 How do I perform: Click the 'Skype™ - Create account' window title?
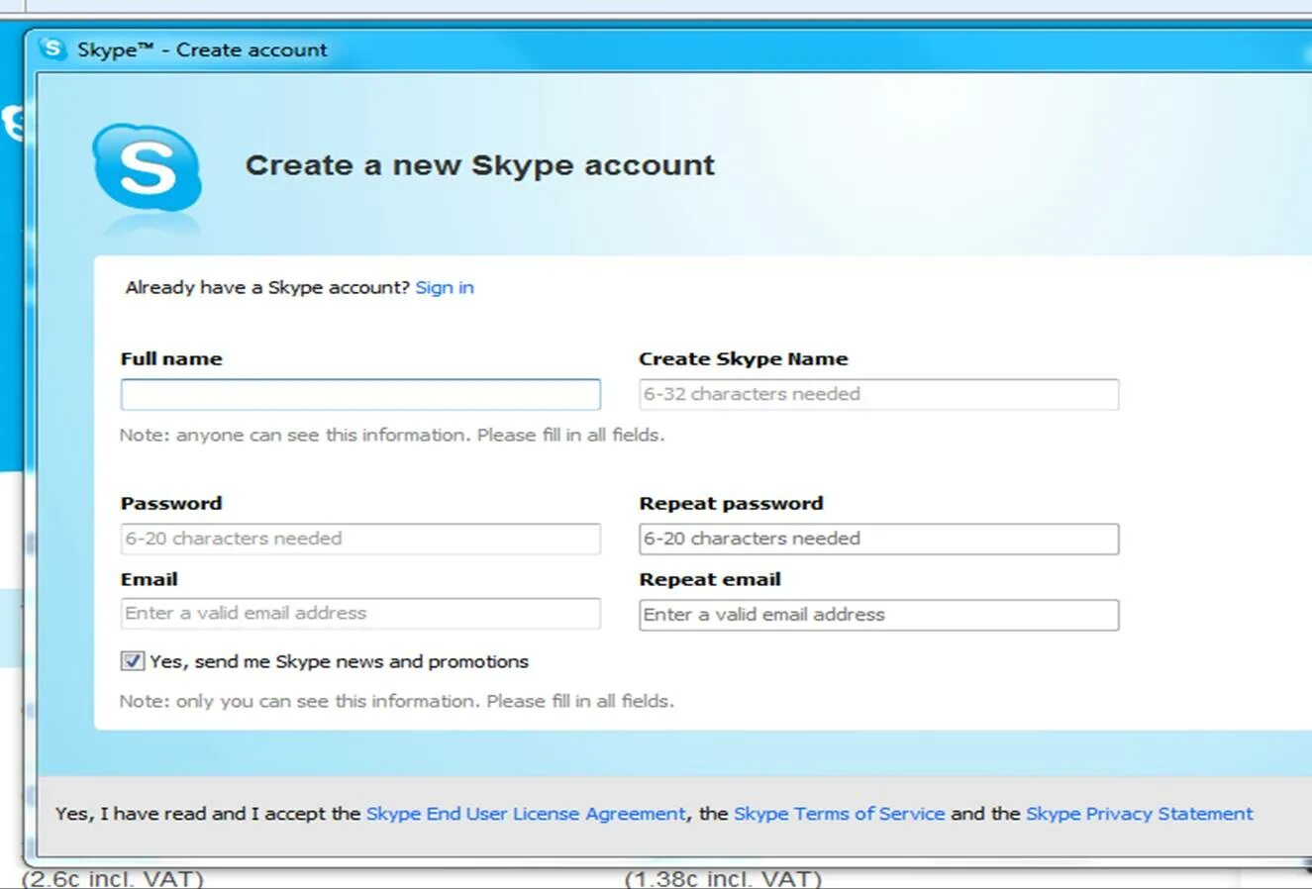[202, 49]
